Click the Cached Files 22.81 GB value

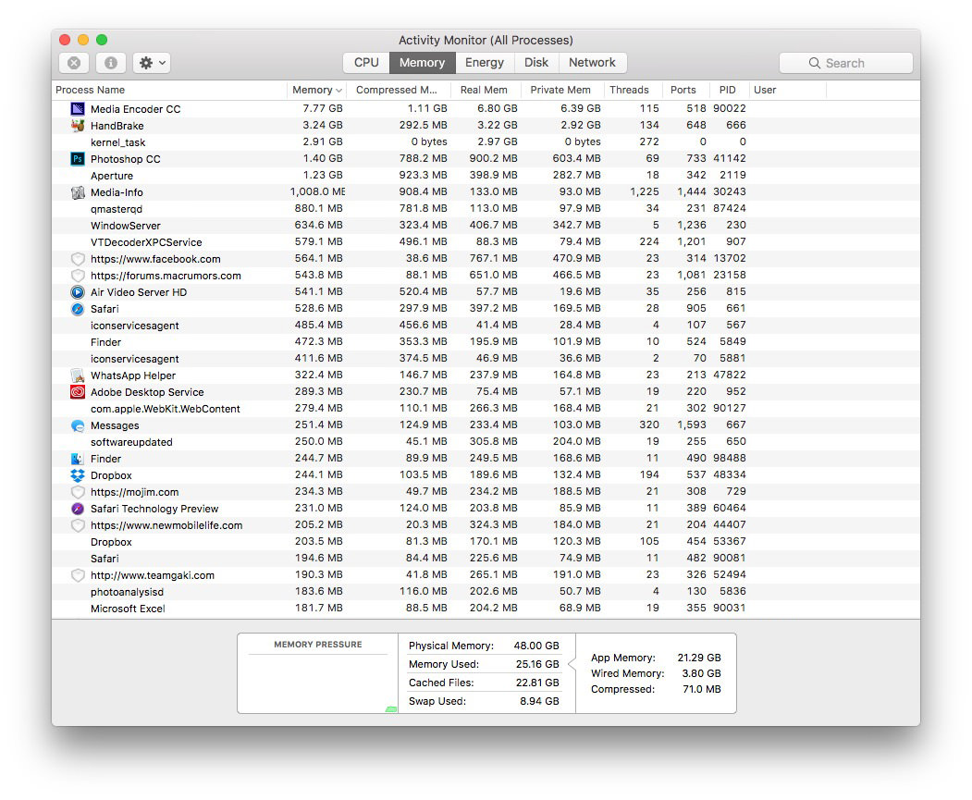tap(537, 683)
